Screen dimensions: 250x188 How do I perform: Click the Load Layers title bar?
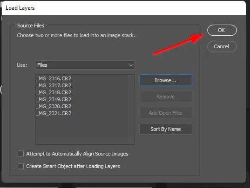point(124,8)
